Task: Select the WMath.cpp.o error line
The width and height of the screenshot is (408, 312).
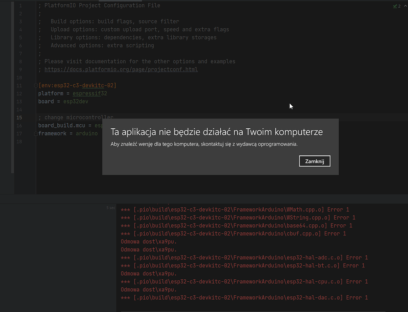Action: pyautogui.click(x=235, y=210)
